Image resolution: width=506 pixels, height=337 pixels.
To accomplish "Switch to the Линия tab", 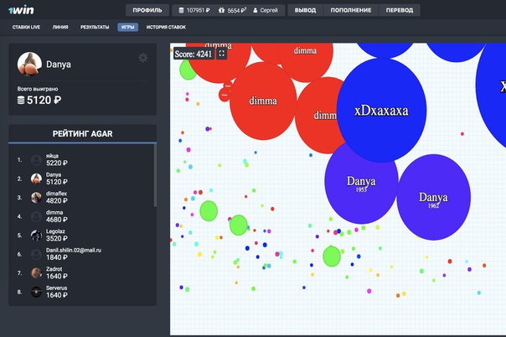I will pos(61,28).
